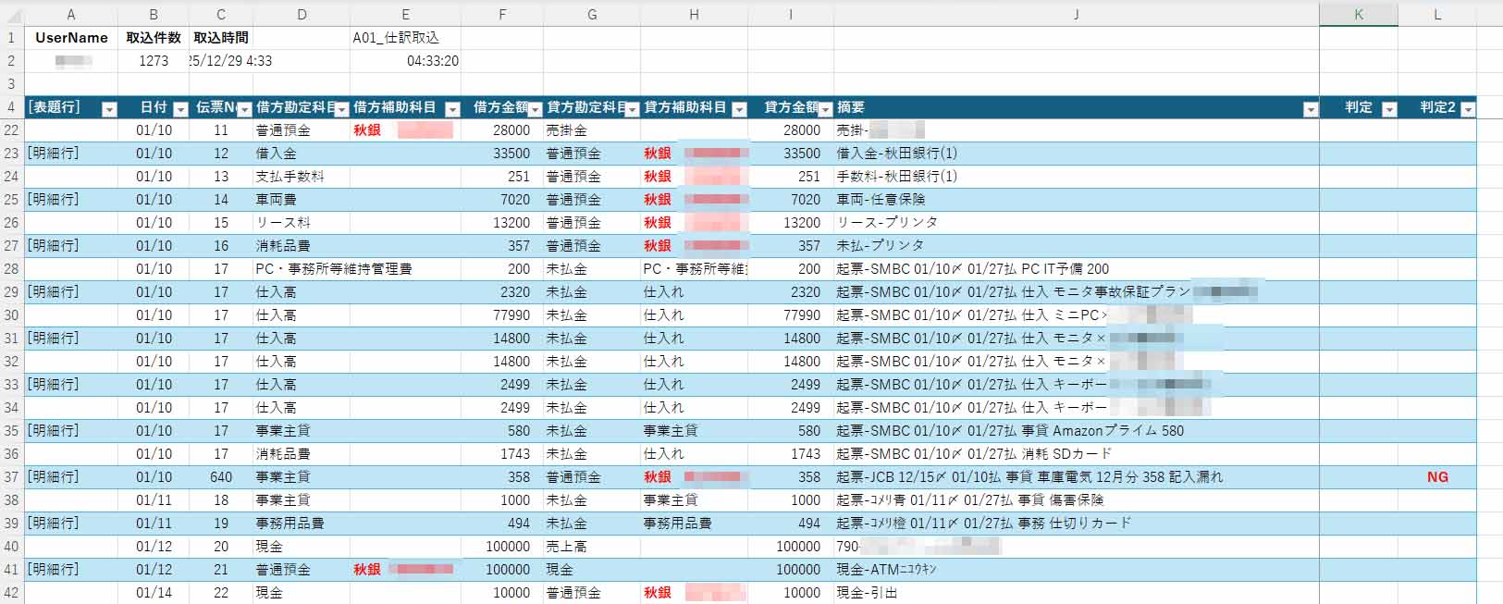Open the 借方補助科目 filter dropdown
The image size is (1503, 604).
[452, 109]
